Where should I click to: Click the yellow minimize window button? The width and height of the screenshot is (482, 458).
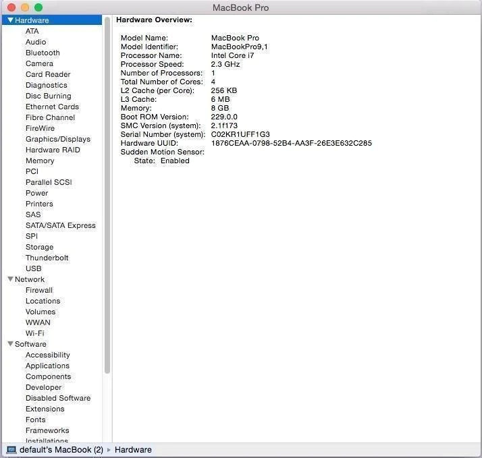(25, 7)
